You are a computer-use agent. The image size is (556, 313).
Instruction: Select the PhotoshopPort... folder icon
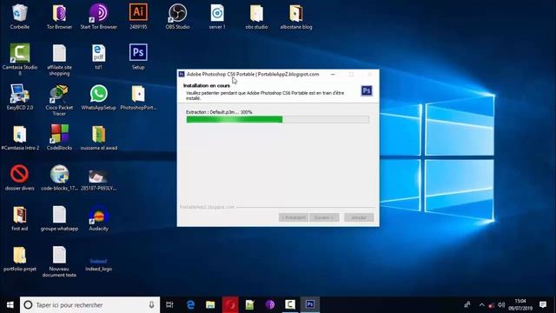[138, 97]
